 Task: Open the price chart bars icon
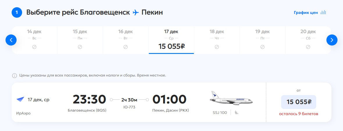click(323, 12)
